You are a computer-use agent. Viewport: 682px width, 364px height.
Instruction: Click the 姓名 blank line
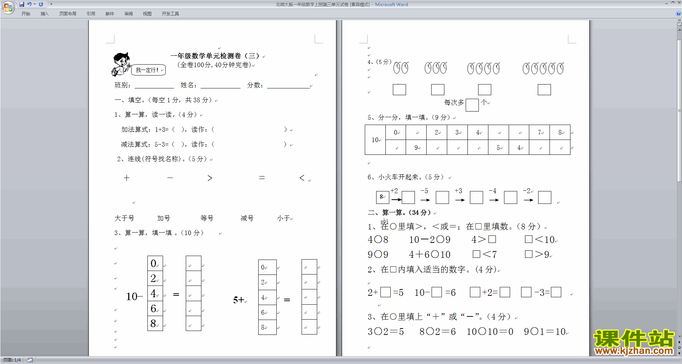[221, 86]
